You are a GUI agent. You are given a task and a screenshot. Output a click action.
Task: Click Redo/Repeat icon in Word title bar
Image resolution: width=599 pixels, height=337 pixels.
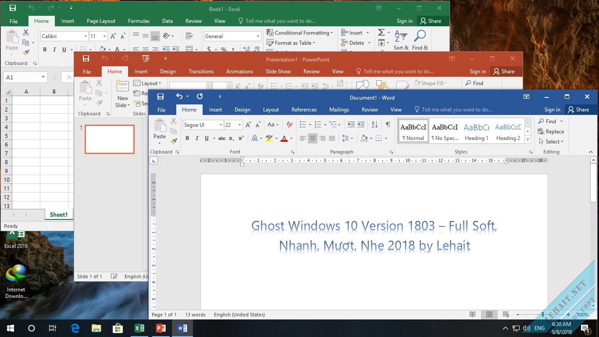coord(200,97)
